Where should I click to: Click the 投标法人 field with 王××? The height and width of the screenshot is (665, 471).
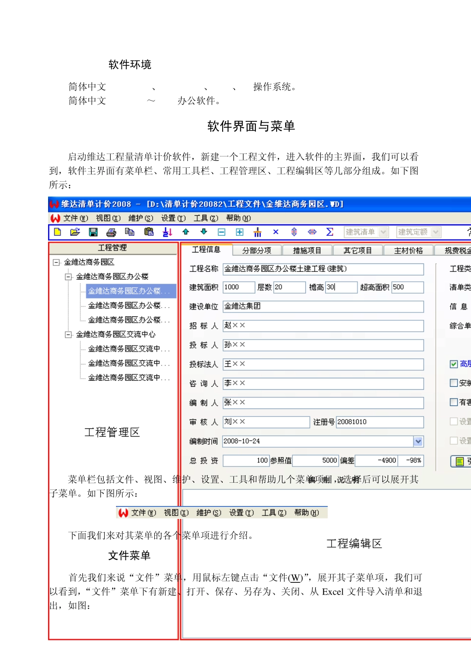[x=323, y=364]
